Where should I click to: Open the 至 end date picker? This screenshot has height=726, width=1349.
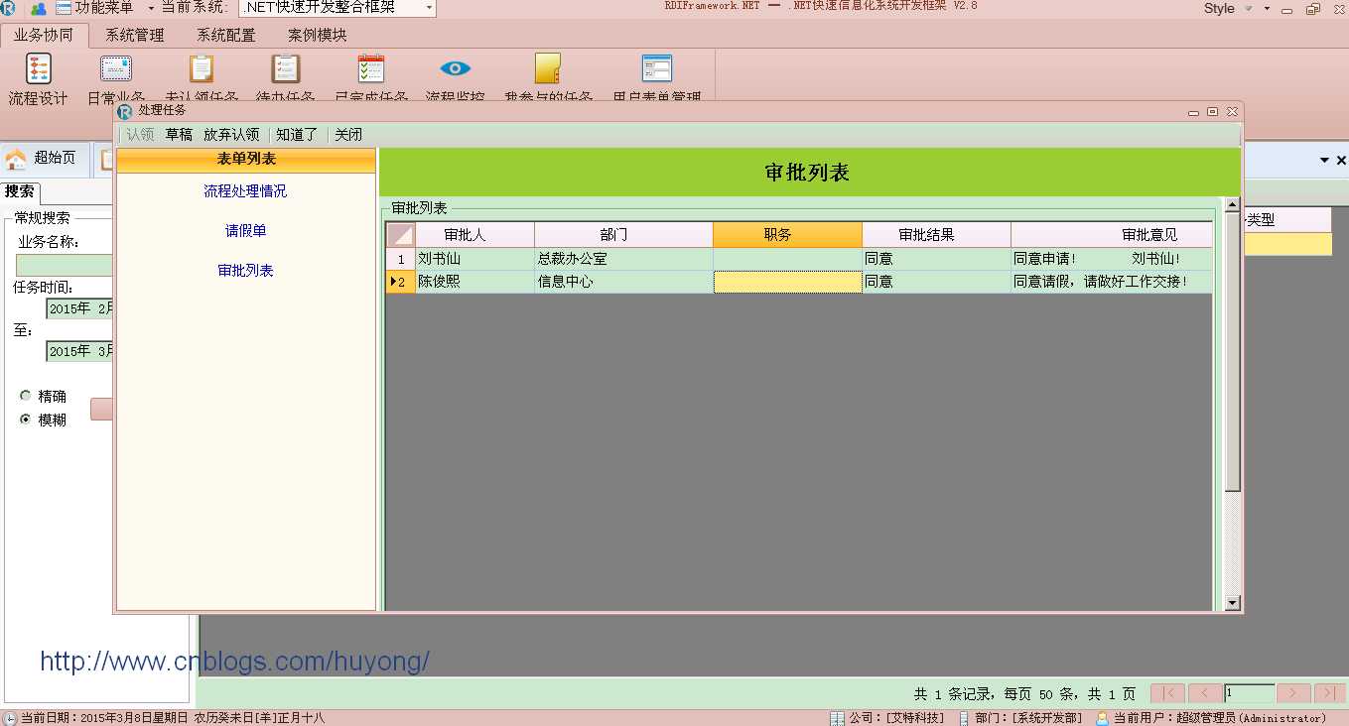[x=81, y=351]
